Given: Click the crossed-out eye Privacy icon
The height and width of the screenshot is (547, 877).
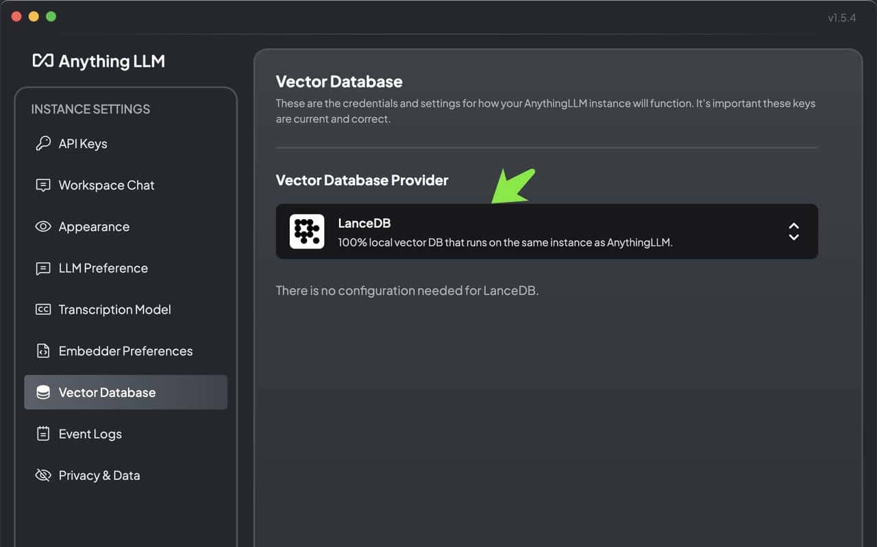Looking at the screenshot, I should pyautogui.click(x=43, y=475).
